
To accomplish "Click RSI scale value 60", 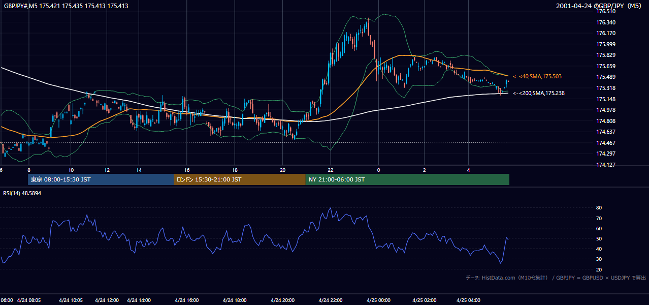I will [x=599, y=229].
